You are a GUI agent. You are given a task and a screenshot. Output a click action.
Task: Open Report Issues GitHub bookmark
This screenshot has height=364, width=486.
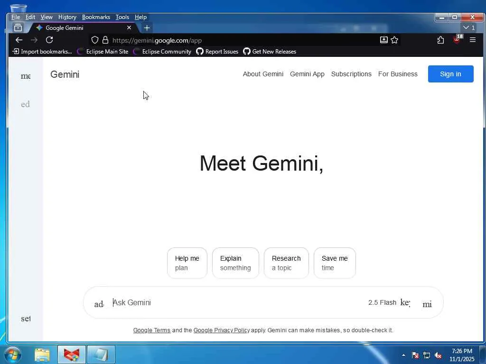[x=217, y=51]
